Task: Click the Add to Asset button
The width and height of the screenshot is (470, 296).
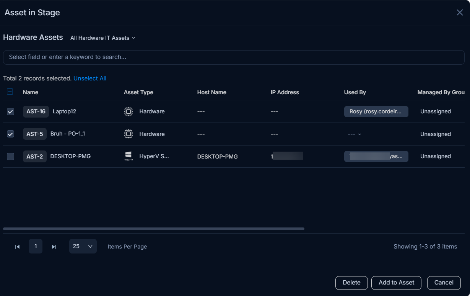Action: (x=396, y=283)
